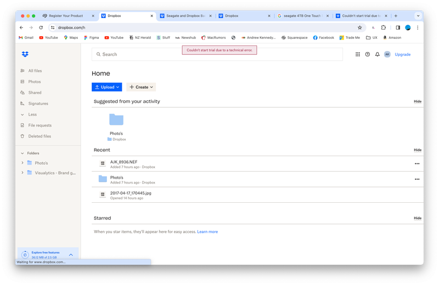Click the Dropbox logo in sidebar
This screenshot has width=439, height=285.
[25, 54]
